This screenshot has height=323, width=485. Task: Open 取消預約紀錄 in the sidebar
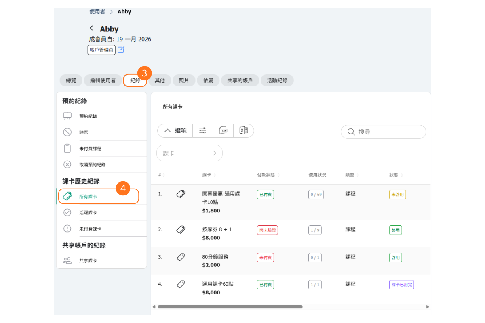point(92,165)
